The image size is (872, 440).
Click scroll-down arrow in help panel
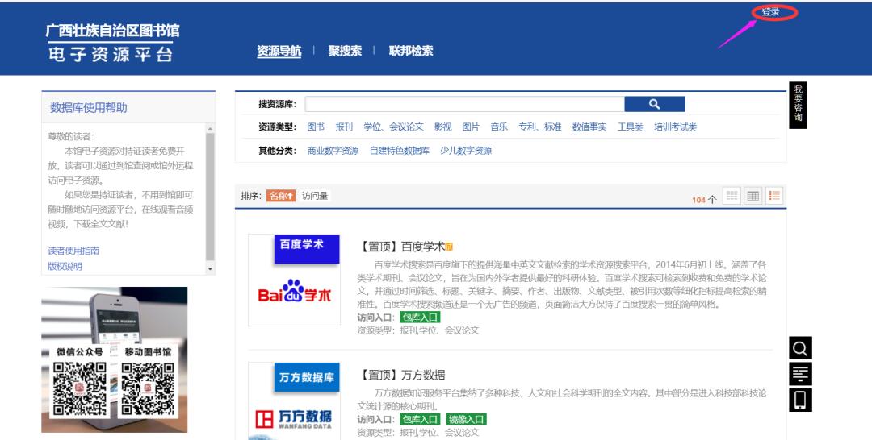click(210, 268)
